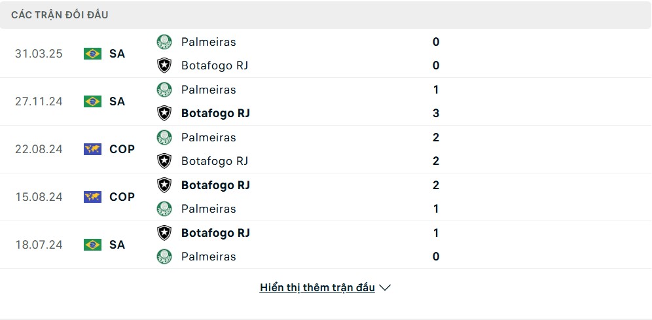Click Brazil flag beside 27.11.24 match
Viewport: 652px width, 320px height.
92,101
